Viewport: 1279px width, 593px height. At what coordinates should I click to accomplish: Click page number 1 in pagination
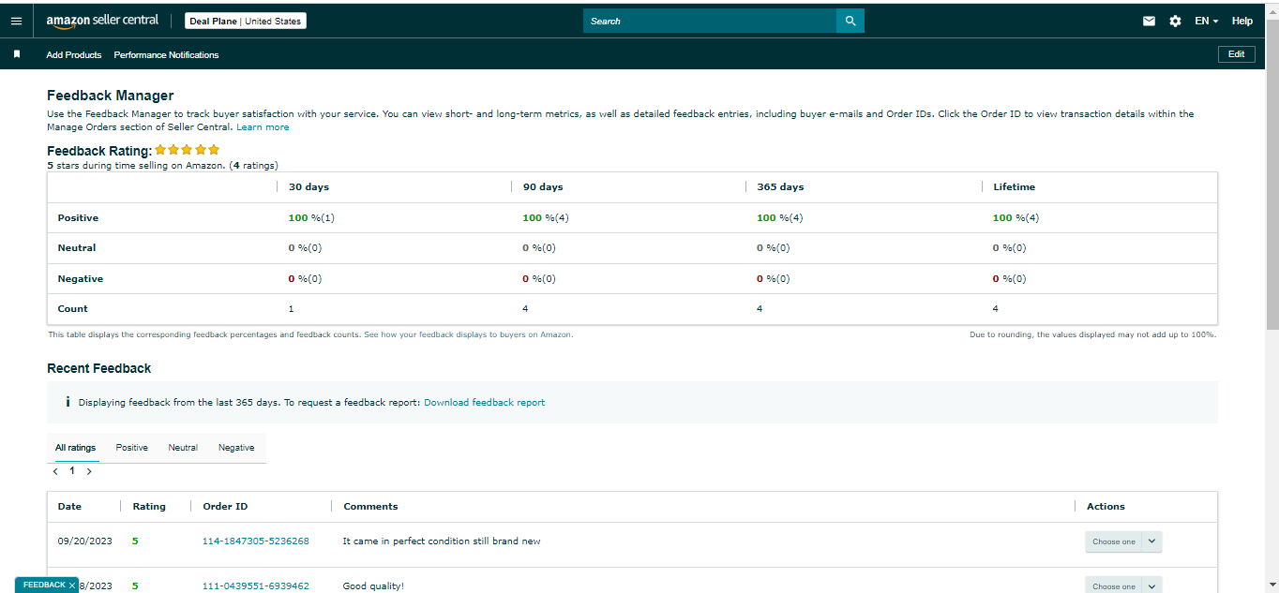click(72, 471)
